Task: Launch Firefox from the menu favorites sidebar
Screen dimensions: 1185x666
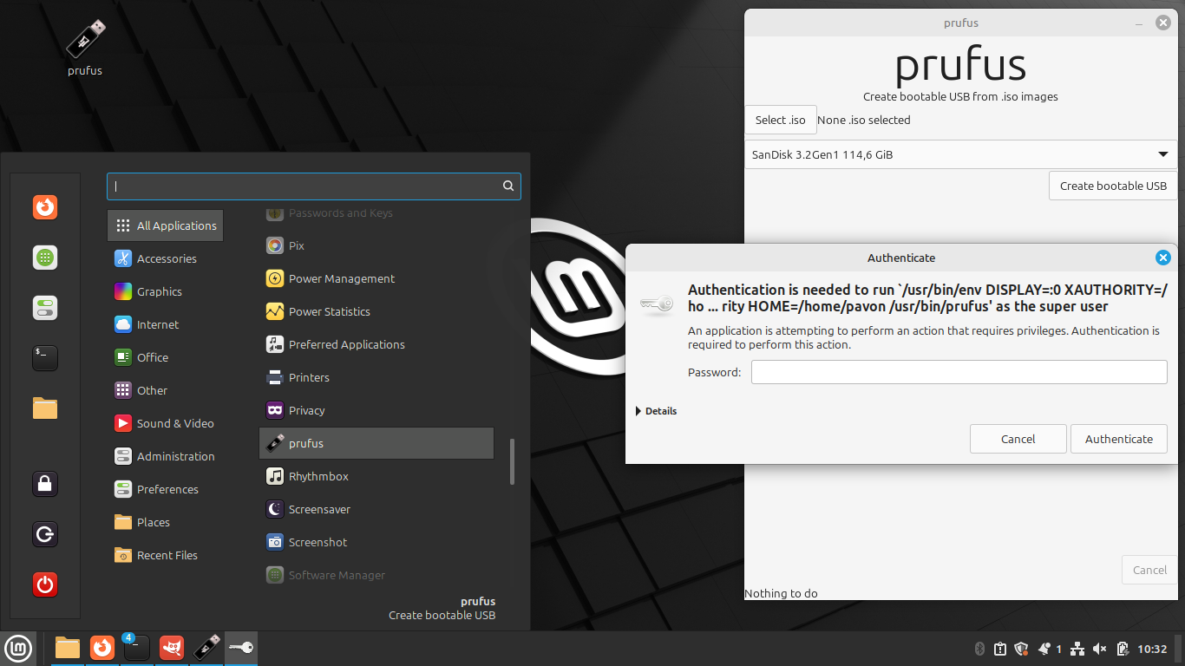Action: point(45,207)
